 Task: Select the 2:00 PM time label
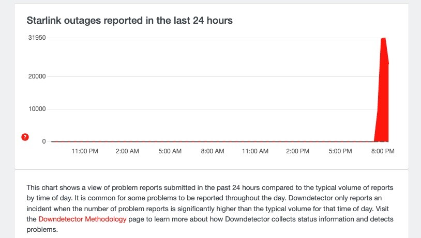tap(297, 151)
